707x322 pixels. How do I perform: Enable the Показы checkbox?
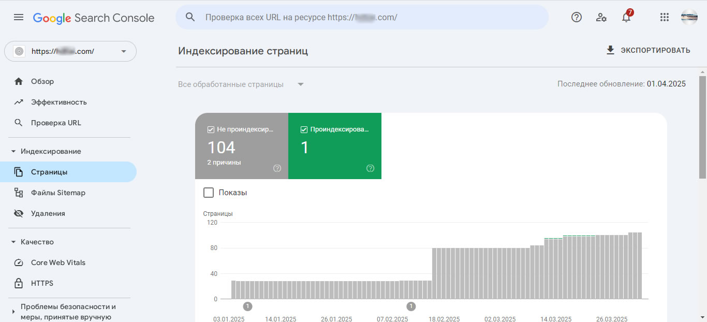coord(209,192)
